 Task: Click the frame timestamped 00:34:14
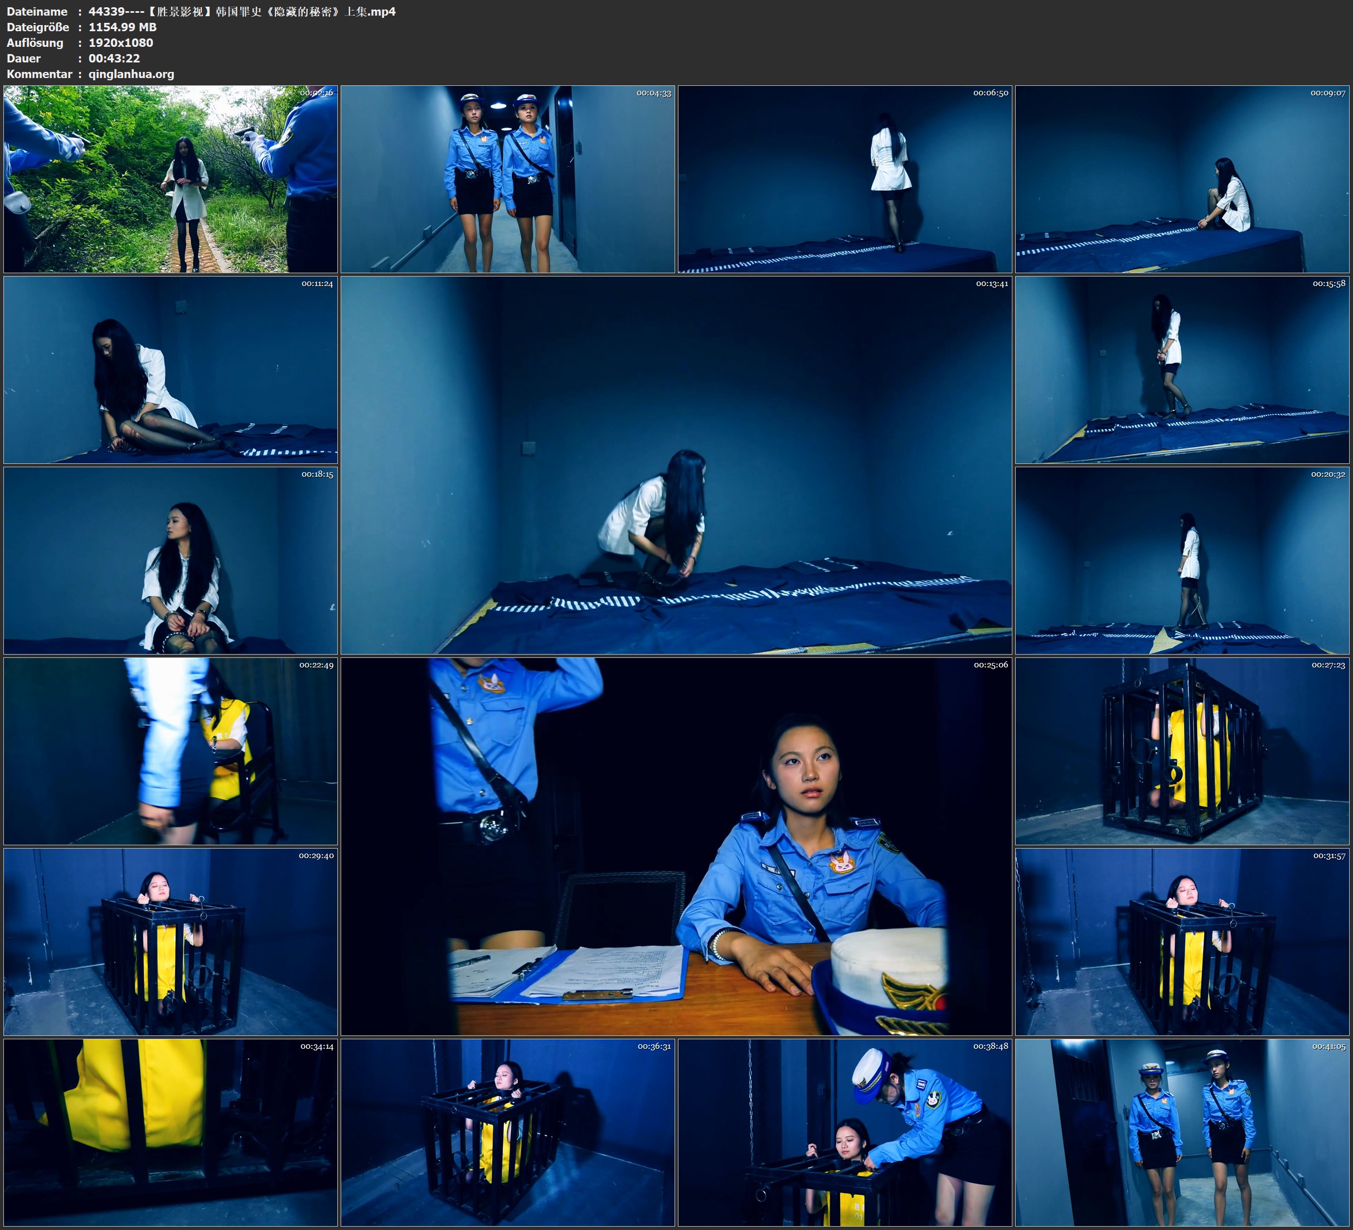tap(171, 1132)
